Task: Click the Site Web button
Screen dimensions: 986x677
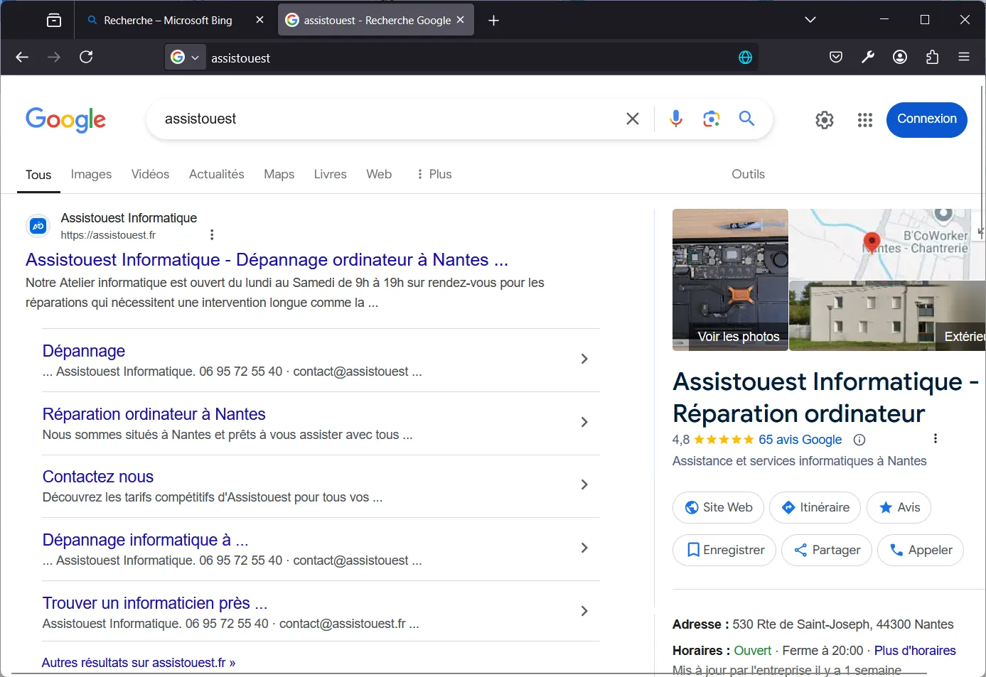Action: [718, 507]
